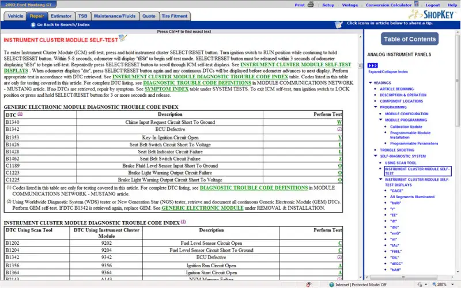Open the zoom level dropdown arrow at 100%
Viewport: 461px width, 288px height.
click(453, 285)
